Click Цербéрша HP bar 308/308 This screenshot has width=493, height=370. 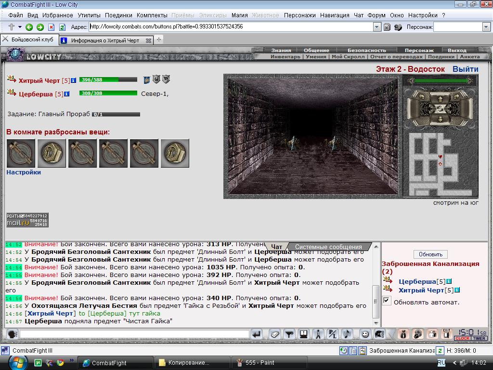pyautogui.click(x=108, y=93)
